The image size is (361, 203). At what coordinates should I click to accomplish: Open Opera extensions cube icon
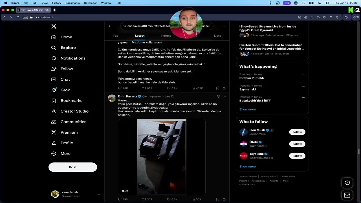[346, 17]
